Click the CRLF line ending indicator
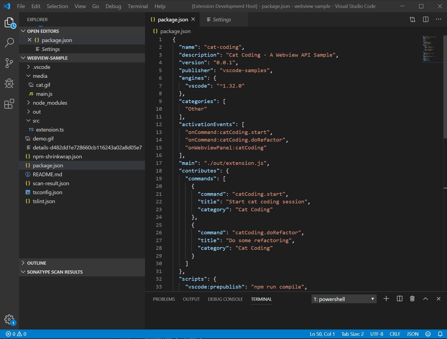Screen dimensions: 447x339 395,334
